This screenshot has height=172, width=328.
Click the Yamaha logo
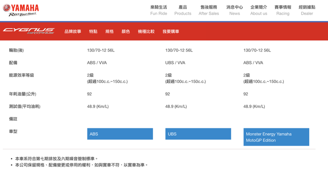point(20,10)
